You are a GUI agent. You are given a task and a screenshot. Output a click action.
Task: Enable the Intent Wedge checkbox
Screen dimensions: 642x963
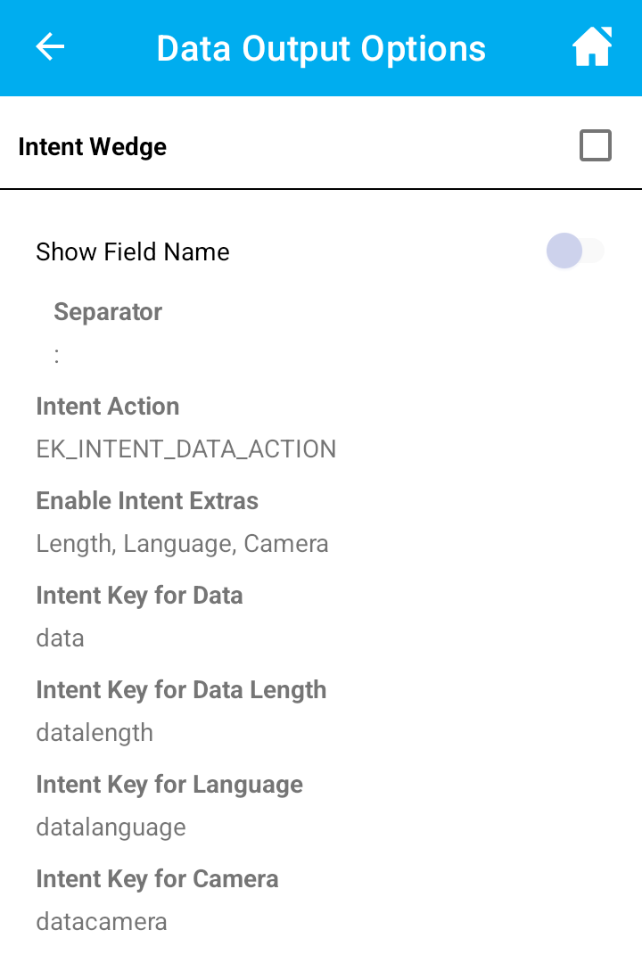point(596,145)
